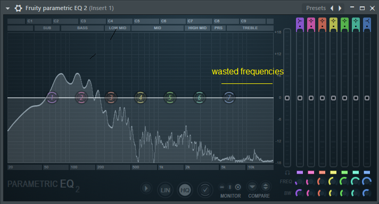Click the BASS frequency range label

point(83,28)
